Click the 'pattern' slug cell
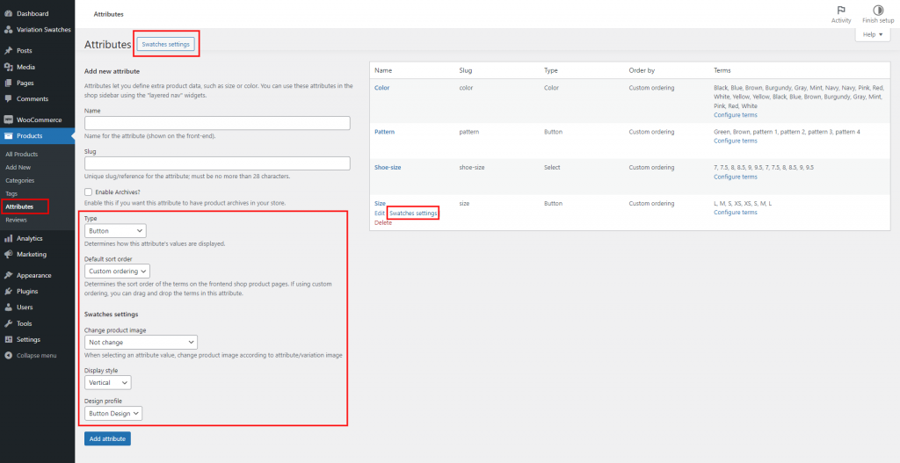Screen dimensions: 900x463 [x=469, y=132]
